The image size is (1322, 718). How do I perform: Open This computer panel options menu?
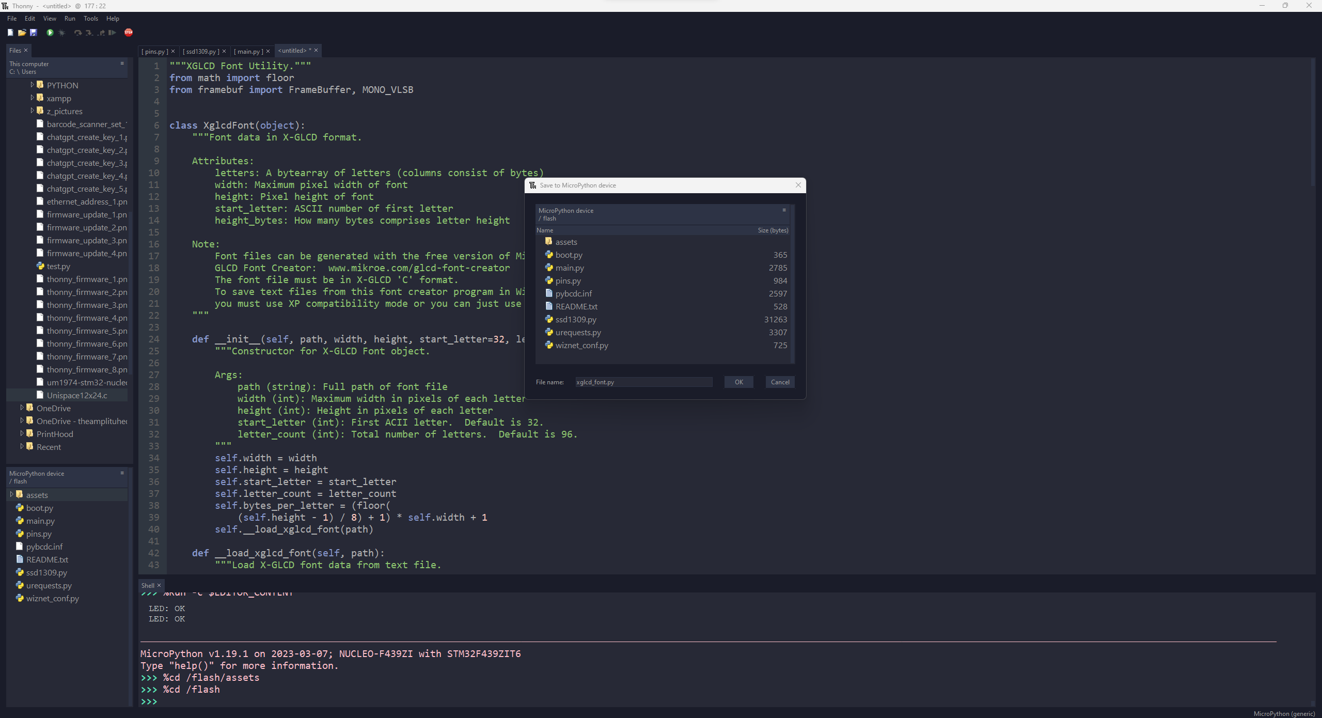(122, 63)
